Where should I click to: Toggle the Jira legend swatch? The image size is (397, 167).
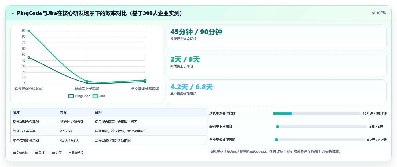tap(95, 96)
